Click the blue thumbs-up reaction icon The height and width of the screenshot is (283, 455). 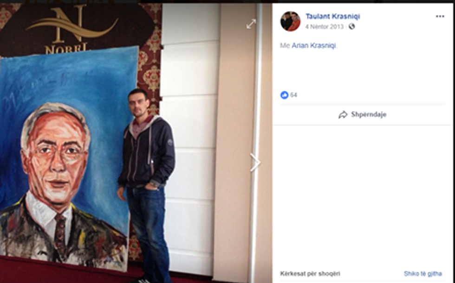point(284,95)
